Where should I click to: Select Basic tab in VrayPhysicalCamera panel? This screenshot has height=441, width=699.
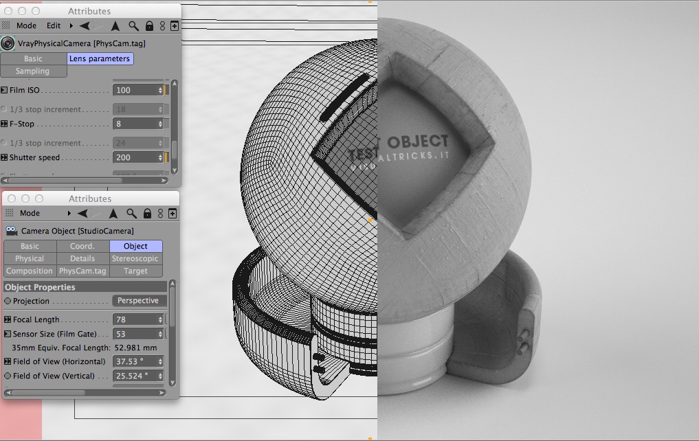(34, 58)
